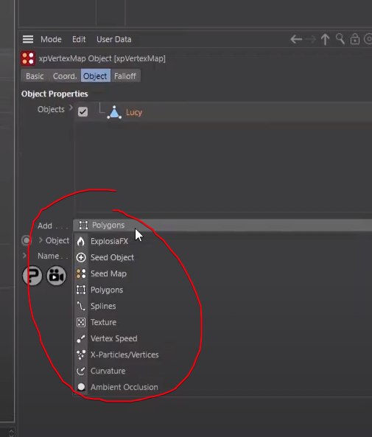Open the Edit menu
Image resolution: width=372 pixels, height=437 pixels.
pyautogui.click(x=79, y=39)
